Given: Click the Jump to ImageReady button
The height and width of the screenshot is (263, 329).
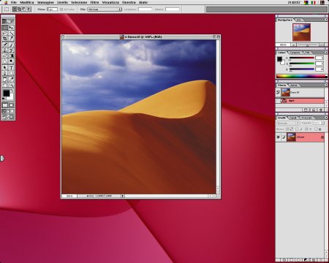Looking at the screenshot, I should point(8,118).
